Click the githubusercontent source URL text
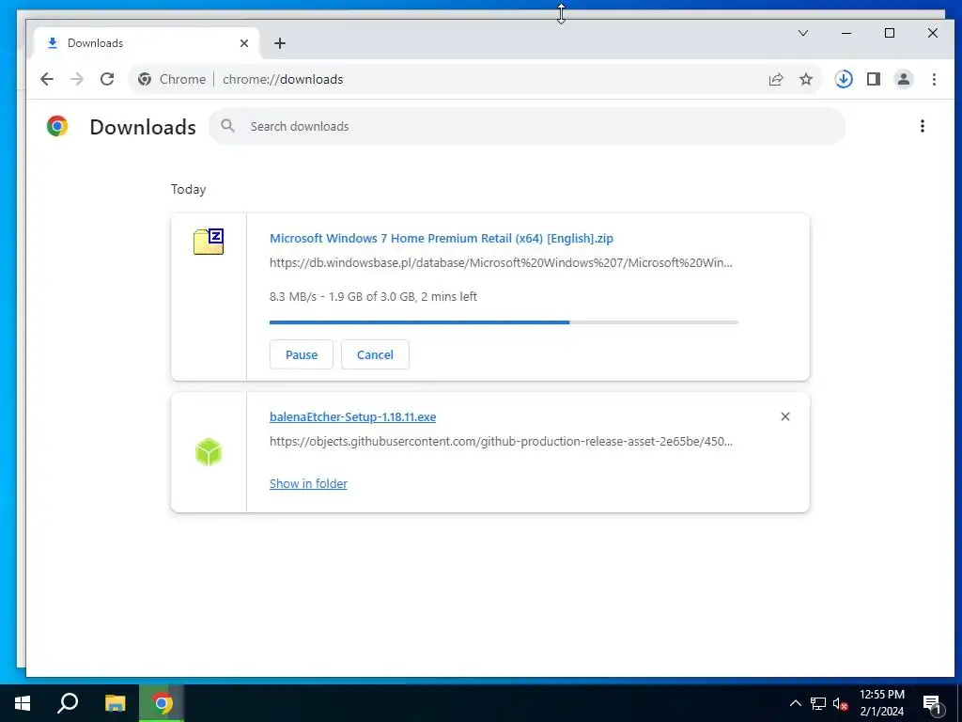This screenshot has width=962, height=722. point(501,442)
